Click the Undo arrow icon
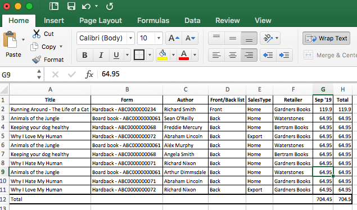357x210 pixels. coord(86,6)
